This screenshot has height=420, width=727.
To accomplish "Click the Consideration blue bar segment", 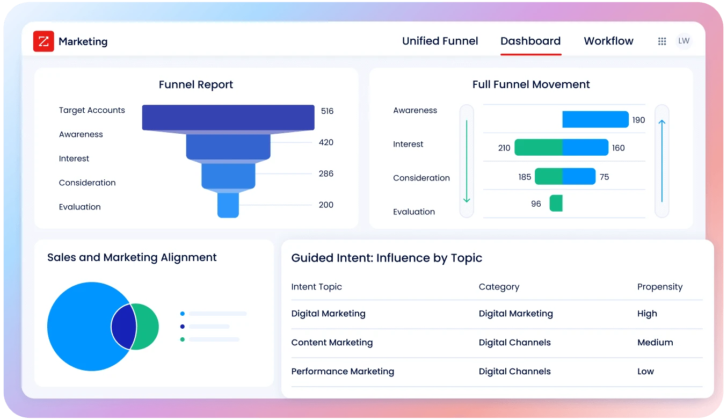I will (579, 176).
